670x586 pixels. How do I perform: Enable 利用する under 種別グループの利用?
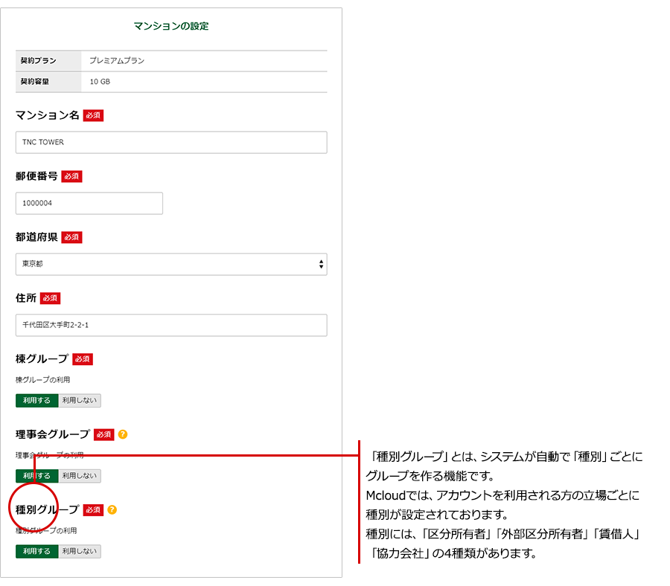[36, 552]
